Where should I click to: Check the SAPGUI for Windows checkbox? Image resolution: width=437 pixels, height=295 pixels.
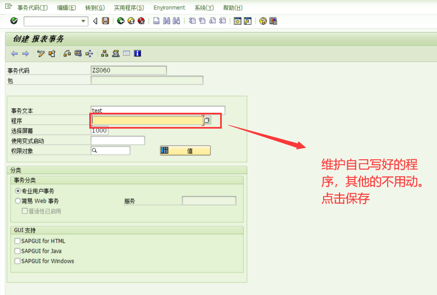click(x=18, y=261)
